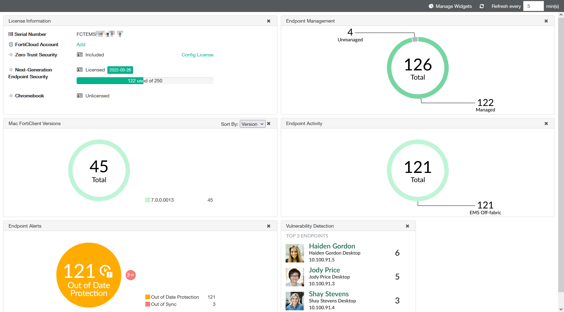Open Shay Stevens endpoint details
The image size is (564, 312).
click(x=328, y=294)
